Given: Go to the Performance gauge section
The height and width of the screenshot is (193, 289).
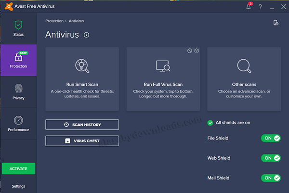Looking at the screenshot, I should [x=18, y=124].
